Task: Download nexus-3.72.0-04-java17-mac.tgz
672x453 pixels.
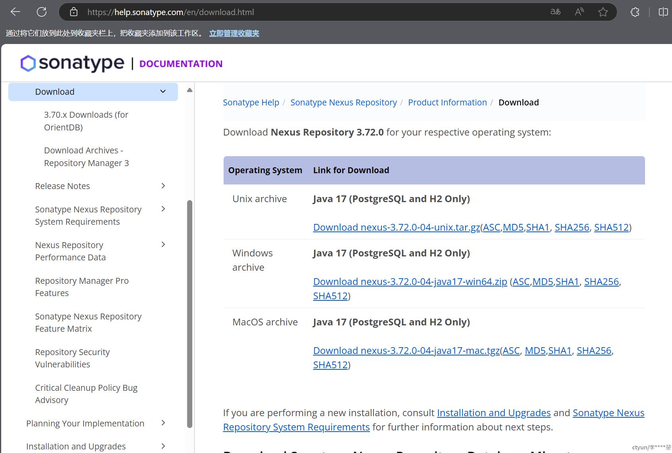Action: point(406,350)
